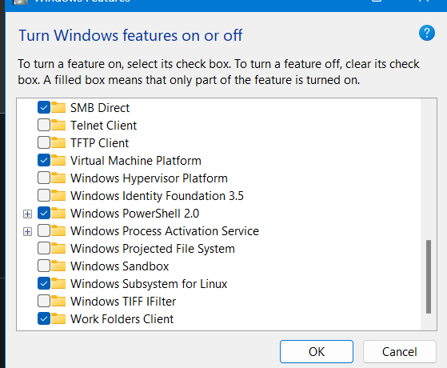This screenshot has width=447, height=368.
Task: Enable the Windows Hypervisor Platform checkbox
Action: click(44, 178)
